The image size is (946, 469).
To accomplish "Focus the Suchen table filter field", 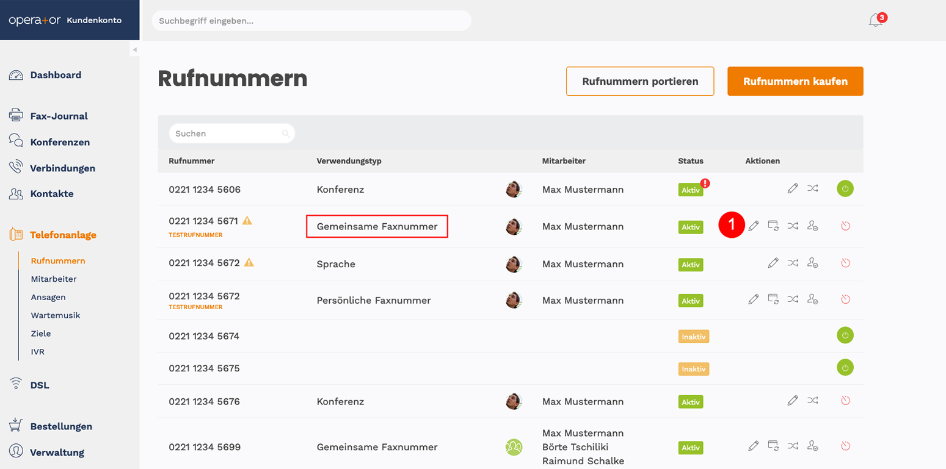I will pos(232,134).
